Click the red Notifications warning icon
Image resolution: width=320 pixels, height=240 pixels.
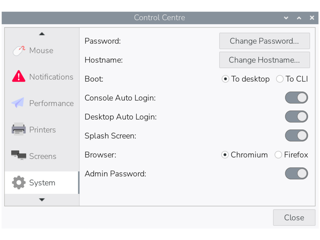pos(19,77)
